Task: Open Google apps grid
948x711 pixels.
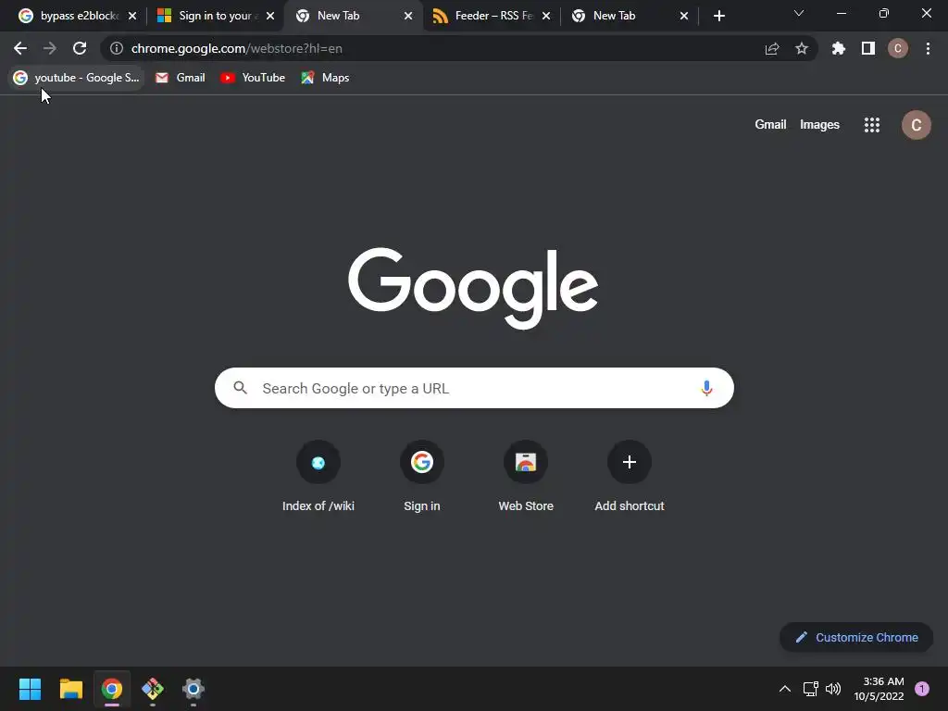Action: [872, 125]
